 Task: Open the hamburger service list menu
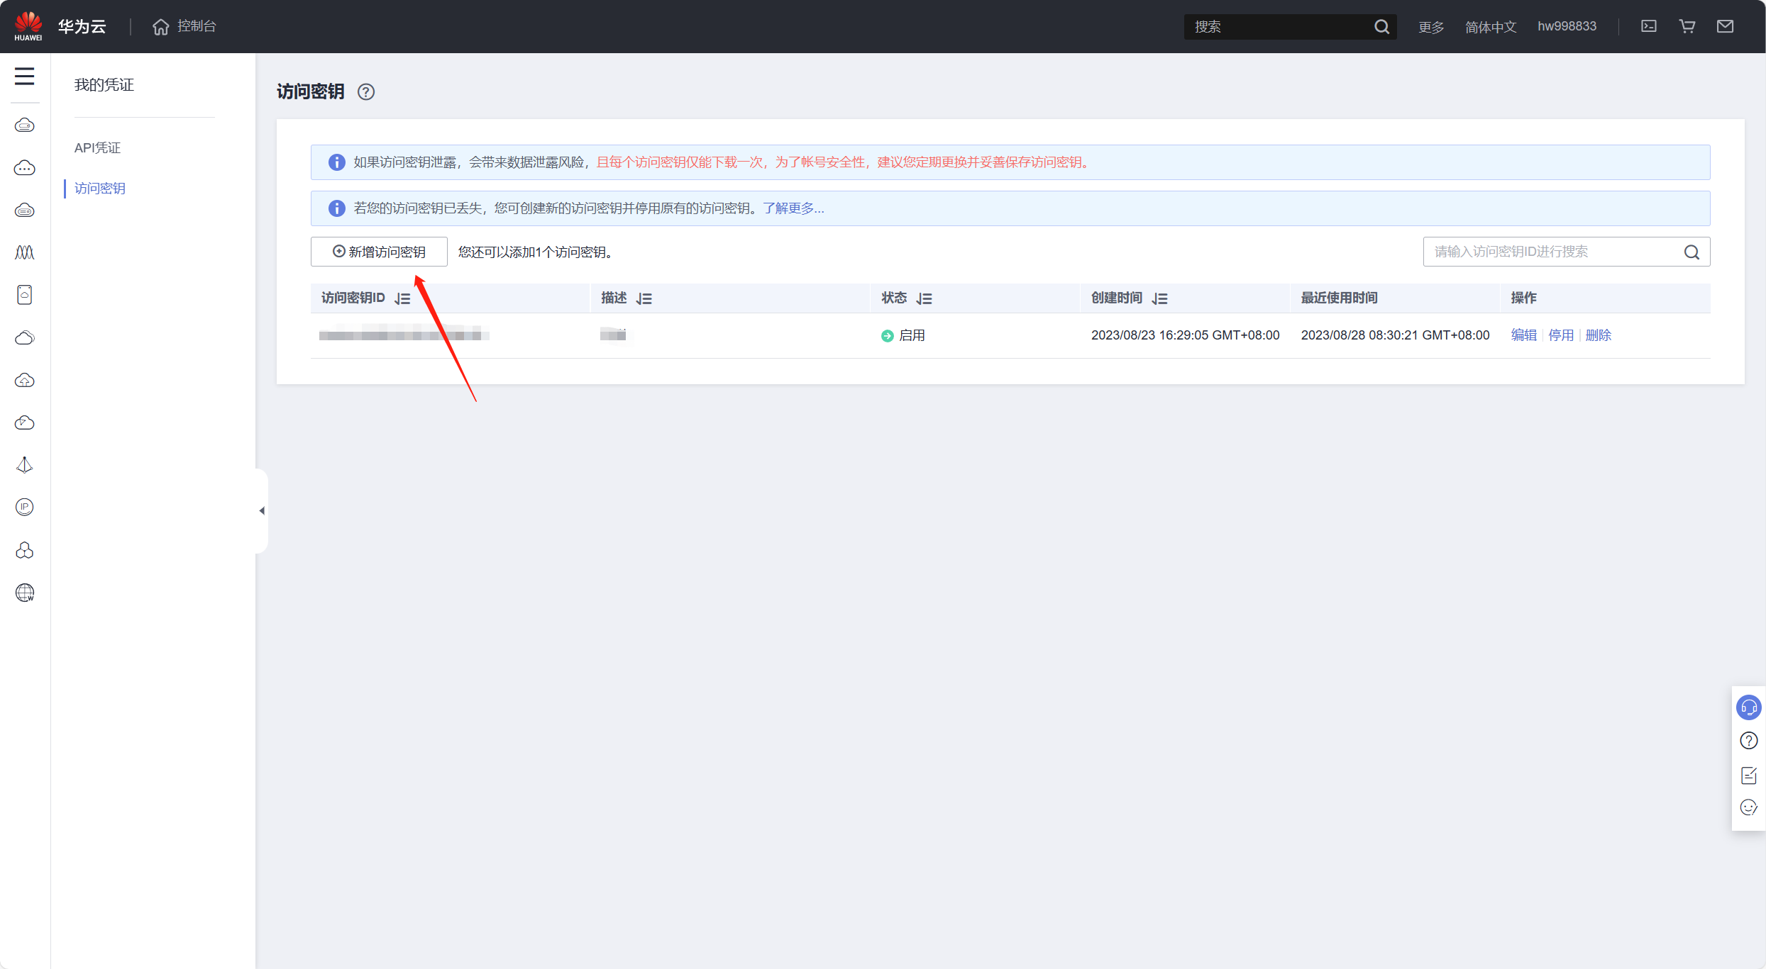24,77
